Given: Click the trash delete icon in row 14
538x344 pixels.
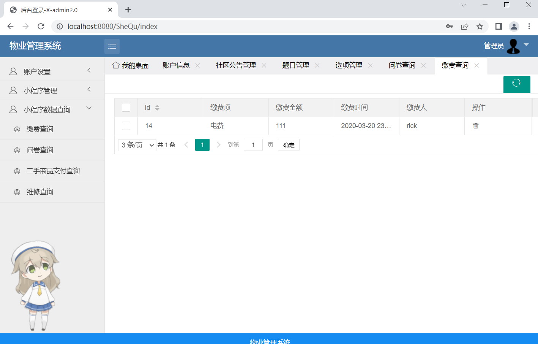Looking at the screenshot, I should (x=475, y=126).
